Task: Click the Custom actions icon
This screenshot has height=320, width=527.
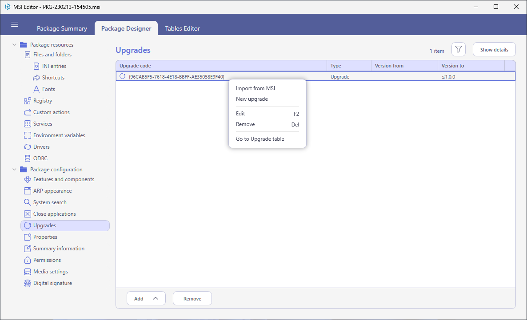Action: (x=28, y=112)
